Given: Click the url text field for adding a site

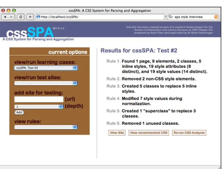Looking at the screenshot, I should tap(39, 99).
